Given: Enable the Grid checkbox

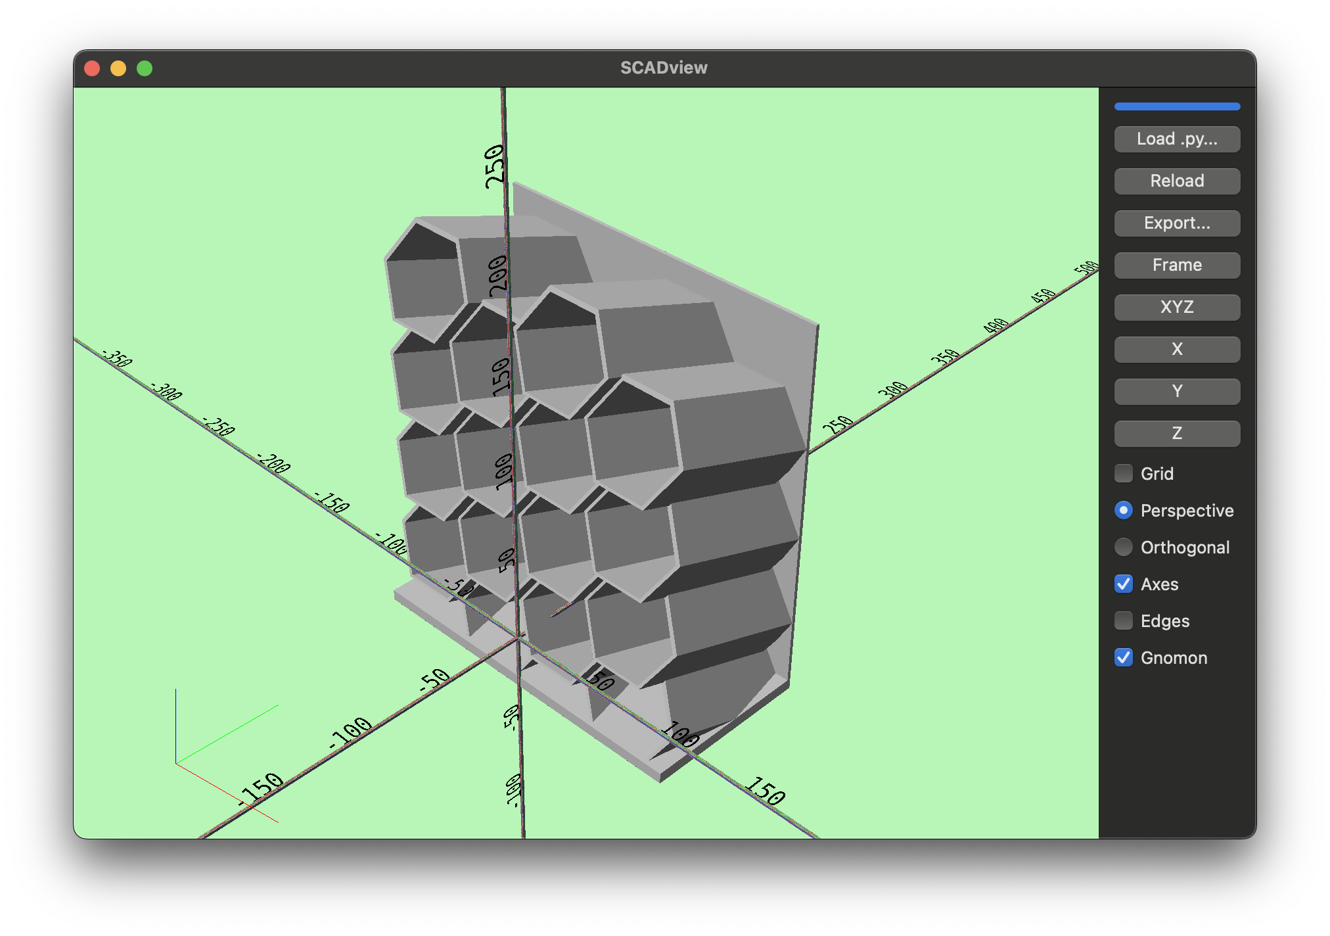Looking at the screenshot, I should [x=1124, y=473].
